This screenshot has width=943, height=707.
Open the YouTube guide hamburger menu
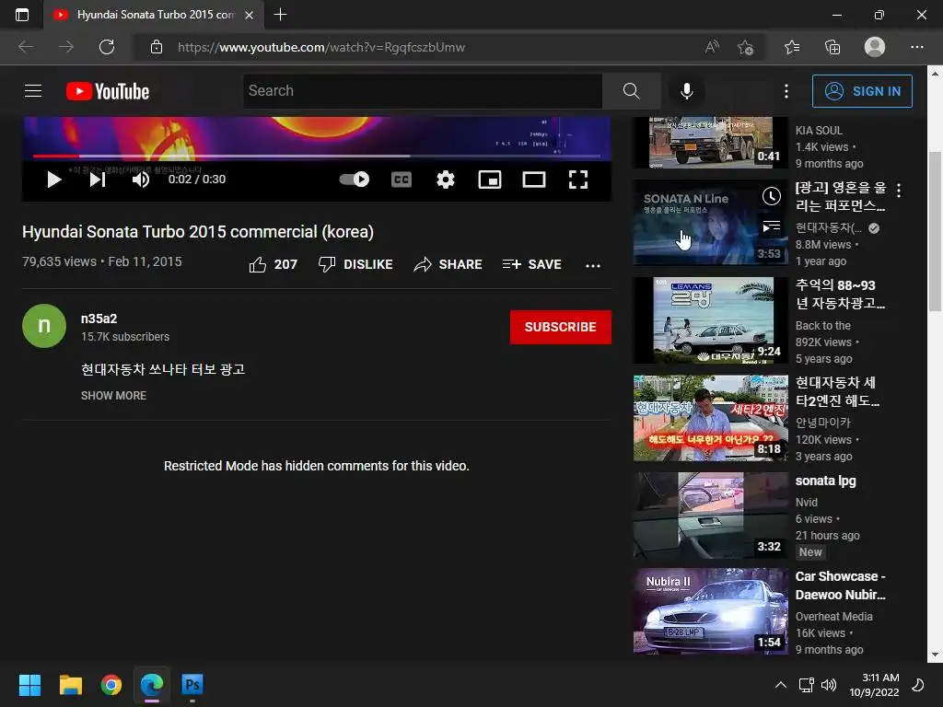33,91
